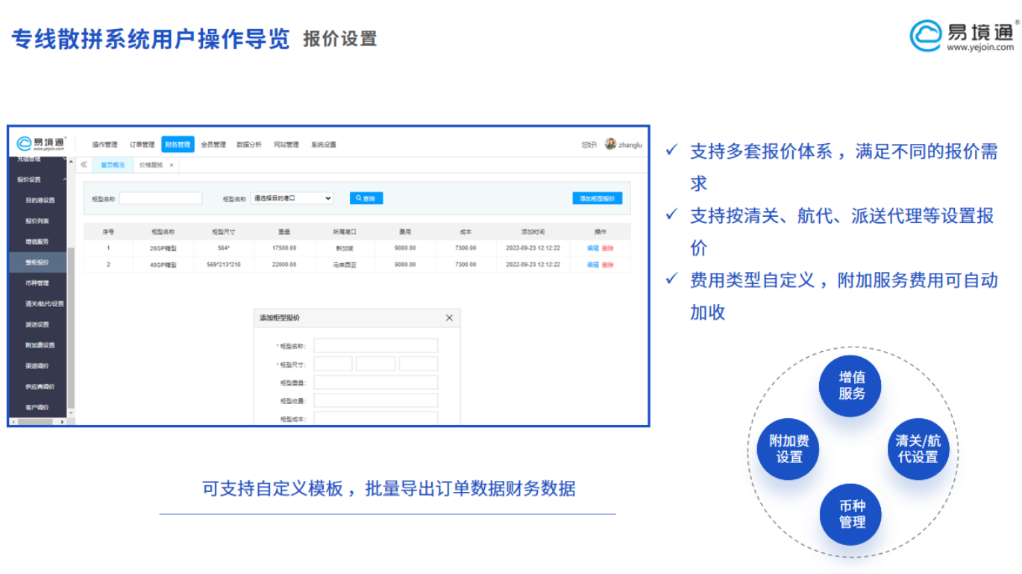Focus the 柜型重量 input in dialog
The width and height of the screenshot is (1022, 574).
375,382
